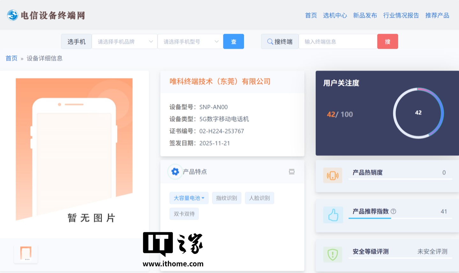Image resolution: width=459 pixels, height=273 pixels.
Task: Open the 首页 breadcrumb link
Action: click(x=11, y=58)
